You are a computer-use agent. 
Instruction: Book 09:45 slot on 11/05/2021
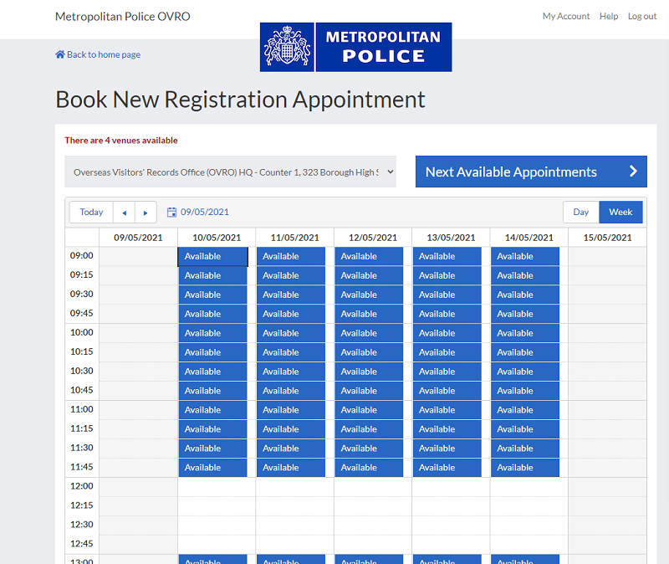tap(291, 315)
